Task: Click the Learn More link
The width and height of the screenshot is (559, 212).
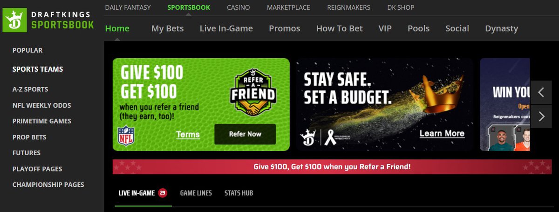Action: pos(442,134)
